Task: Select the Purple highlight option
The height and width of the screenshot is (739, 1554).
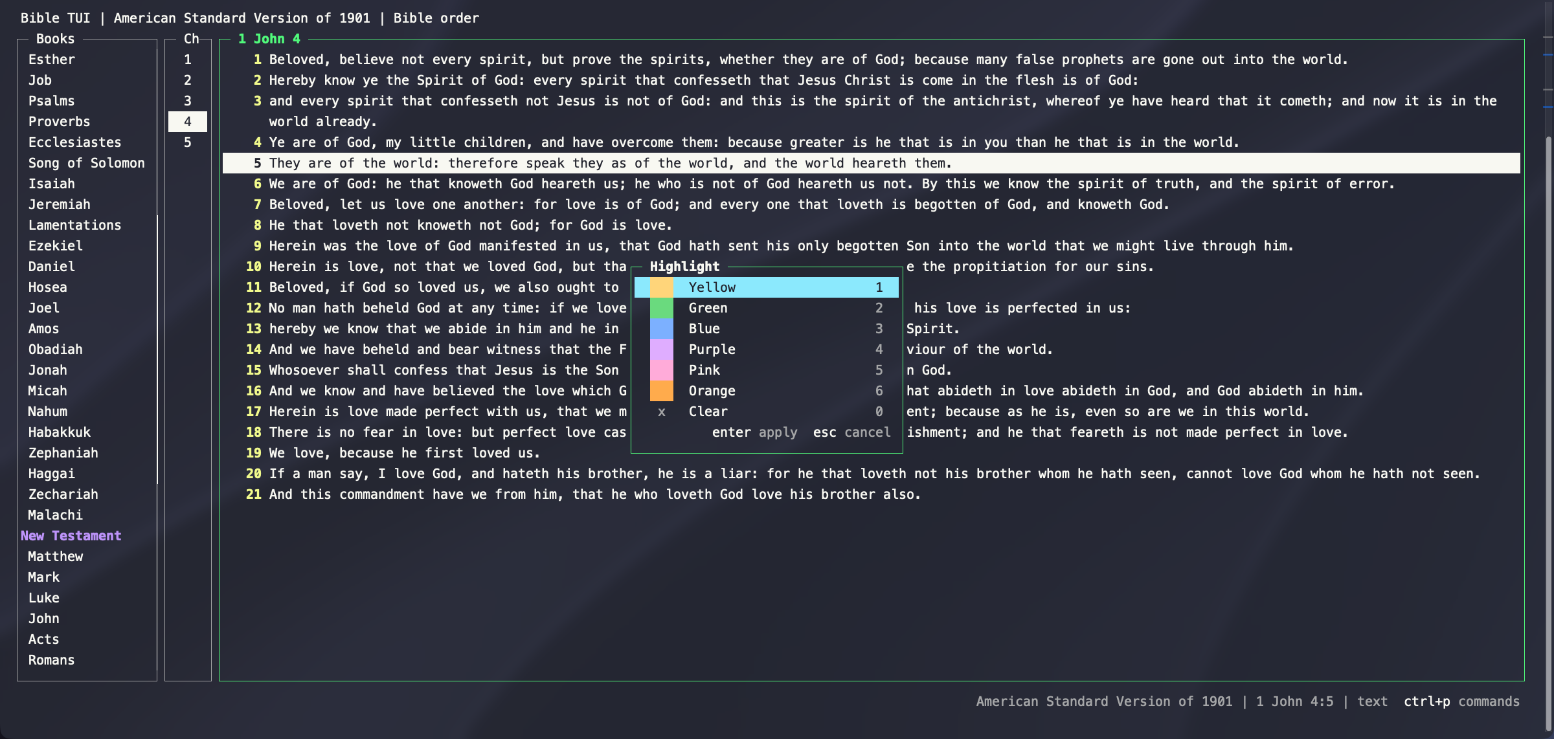Action: (767, 349)
